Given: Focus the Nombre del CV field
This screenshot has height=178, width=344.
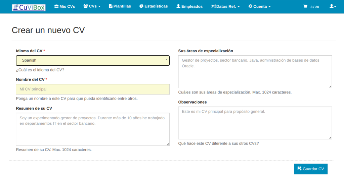Looking at the screenshot, I should click(x=93, y=89).
